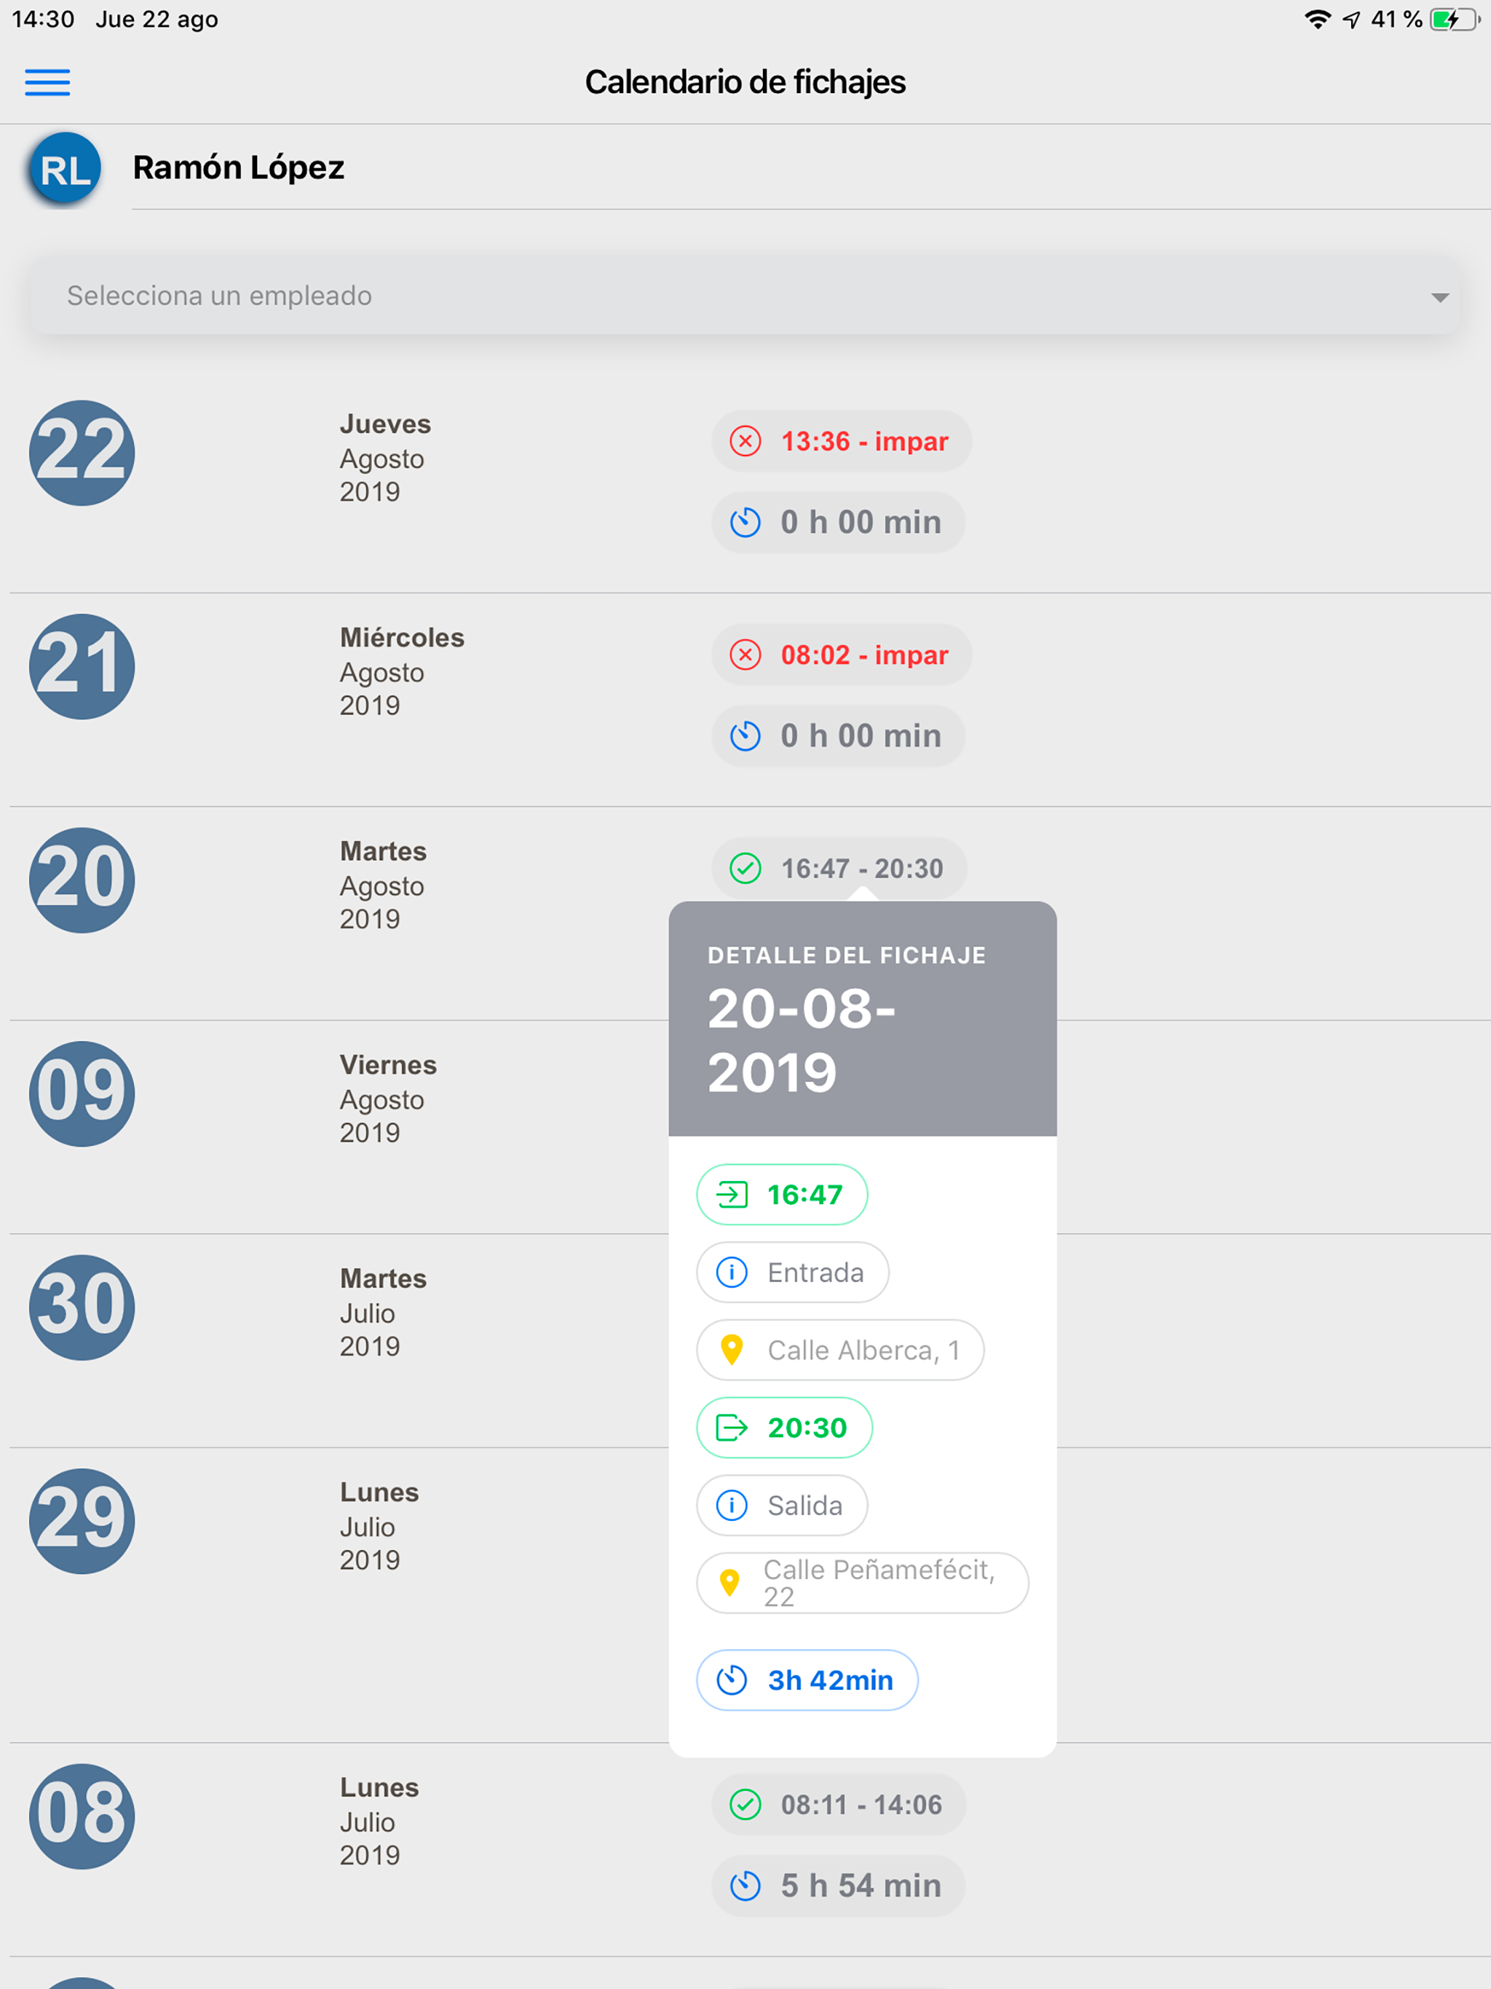This screenshot has width=1491, height=1989.
Task: Tap the Calle Peñamefécit, 22 location
Action: (x=863, y=1583)
